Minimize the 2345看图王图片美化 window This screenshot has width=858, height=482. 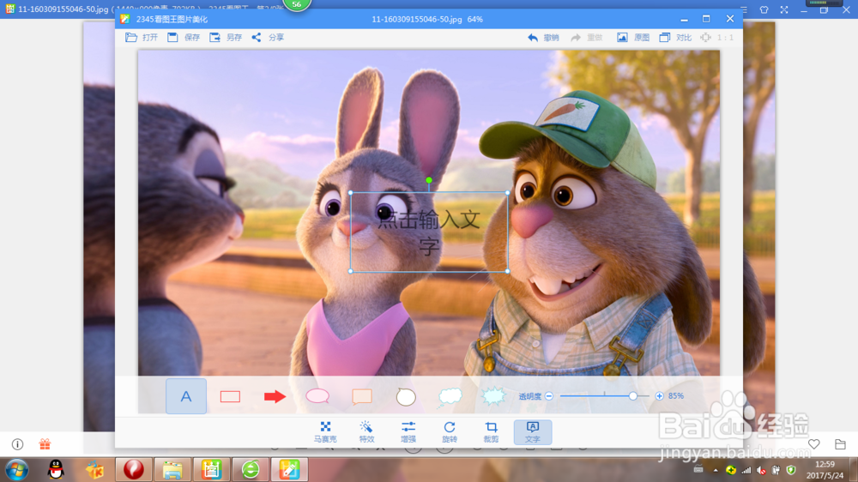coord(684,19)
